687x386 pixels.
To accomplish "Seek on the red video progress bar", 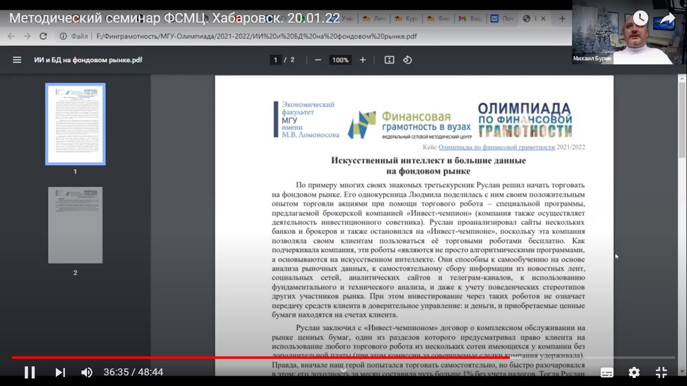I will (x=343, y=357).
